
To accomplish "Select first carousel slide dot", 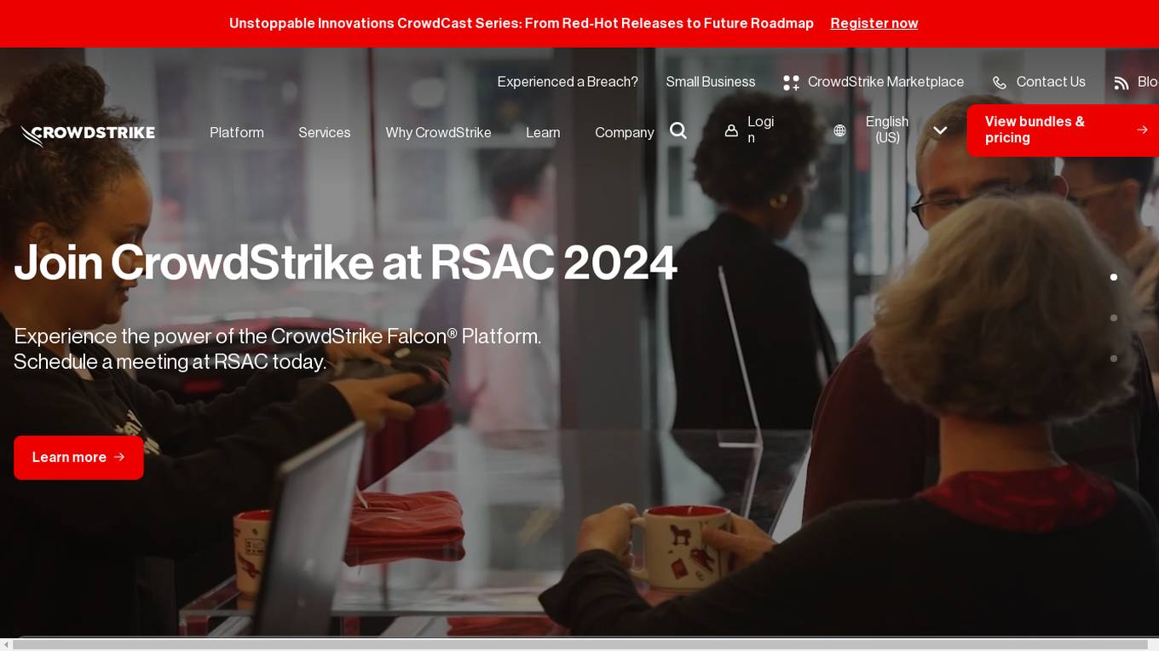I will (1113, 277).
